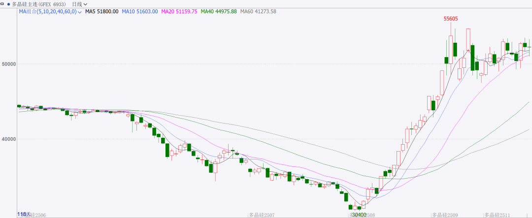Click the gray MA60 41273.58 label

pyautogui.click(x=258, y=11)
